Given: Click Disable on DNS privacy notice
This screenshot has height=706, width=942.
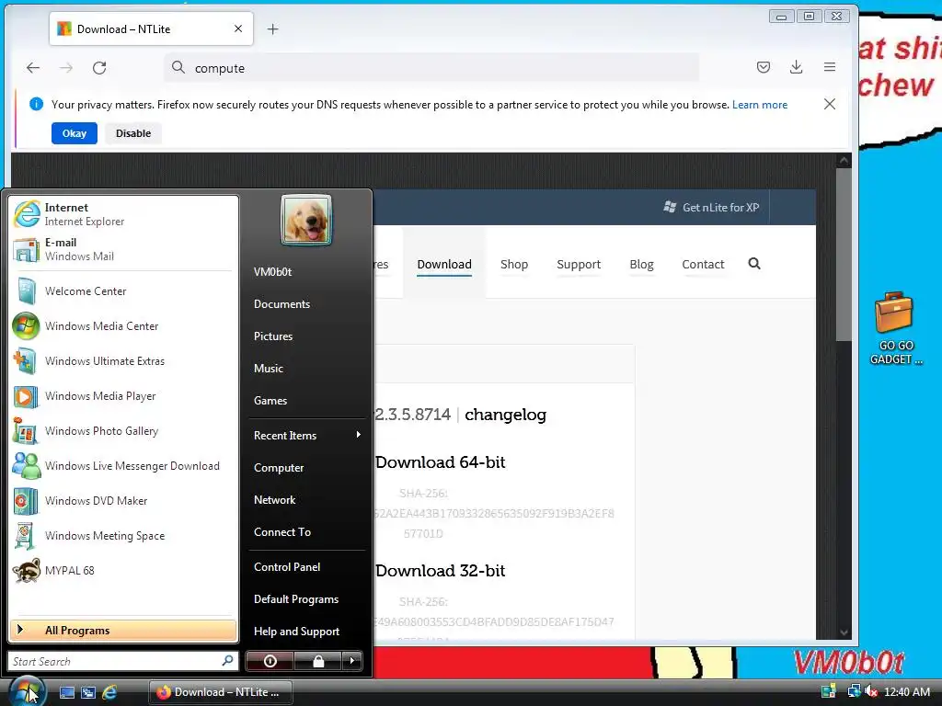Looking at the screenshot, I should 133,133.
